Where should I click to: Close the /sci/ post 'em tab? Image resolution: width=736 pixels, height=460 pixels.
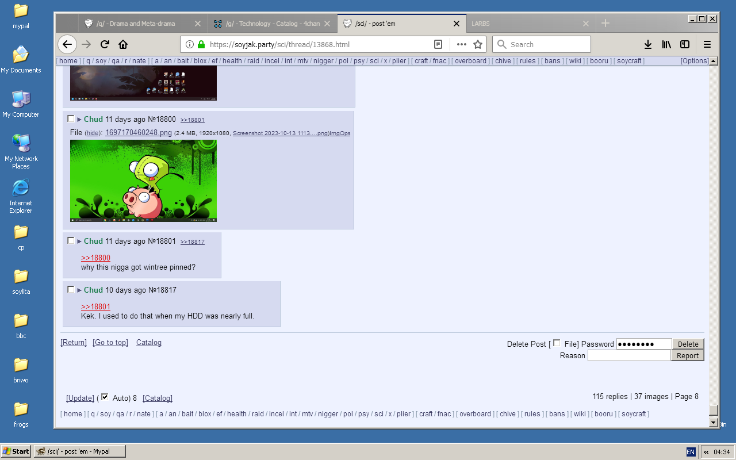[x=457, y=24]
